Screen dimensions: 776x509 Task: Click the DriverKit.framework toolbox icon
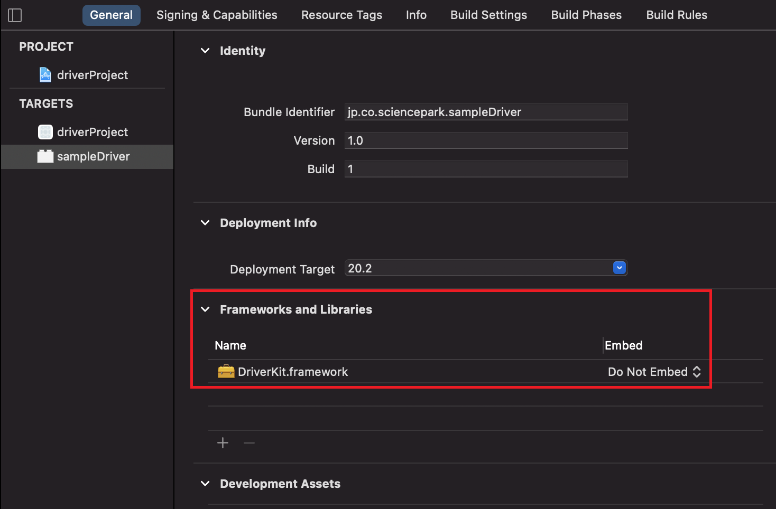[226, 371]
